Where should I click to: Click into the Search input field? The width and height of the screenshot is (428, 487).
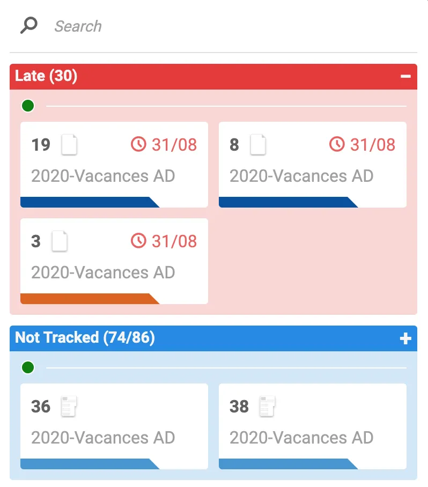(x=215, y=26)
